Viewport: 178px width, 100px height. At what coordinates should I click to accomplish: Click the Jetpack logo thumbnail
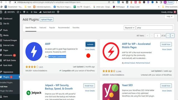[34, 93]
